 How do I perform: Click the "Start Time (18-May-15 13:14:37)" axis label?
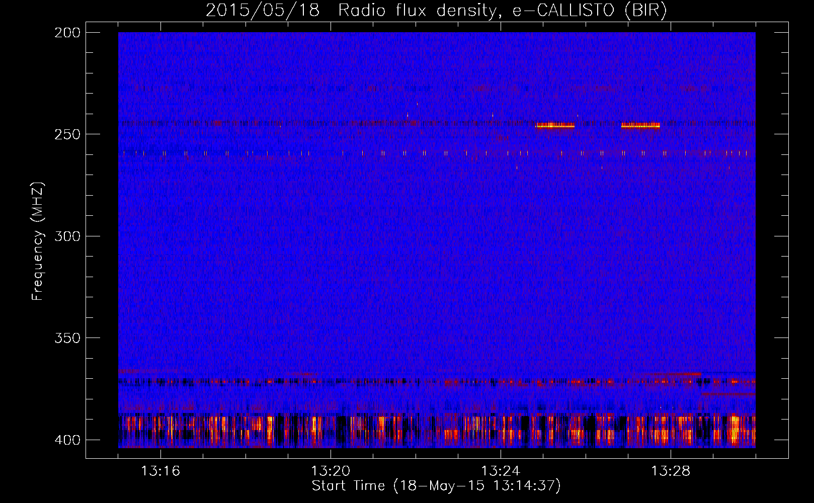click(436, 486)
